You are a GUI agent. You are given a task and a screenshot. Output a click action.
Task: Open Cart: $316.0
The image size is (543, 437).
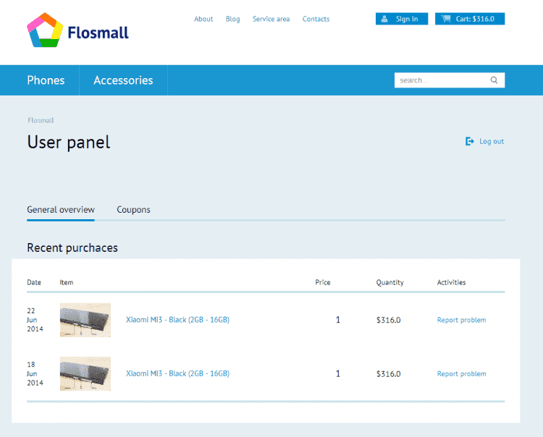[470, 19]
